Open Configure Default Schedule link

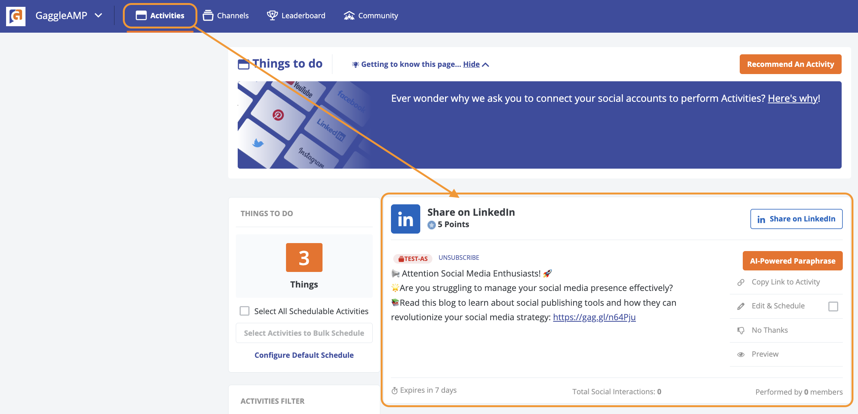(x=304, y=355)
